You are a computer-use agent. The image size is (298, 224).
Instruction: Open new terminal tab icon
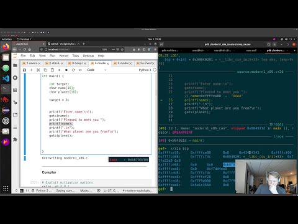coord(161,44)
